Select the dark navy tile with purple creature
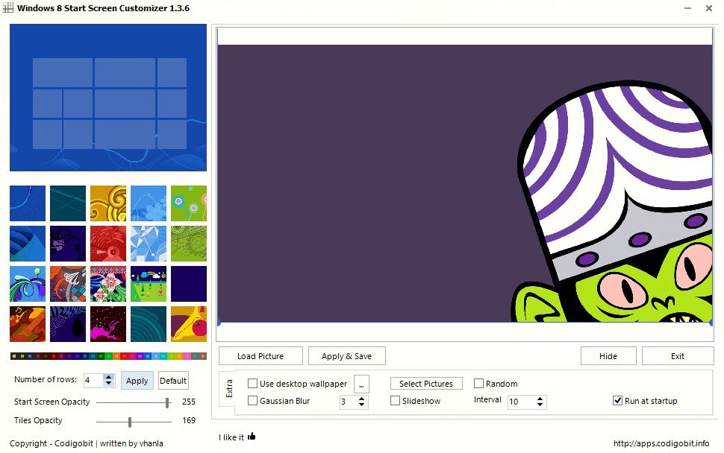 pos(68,244)
